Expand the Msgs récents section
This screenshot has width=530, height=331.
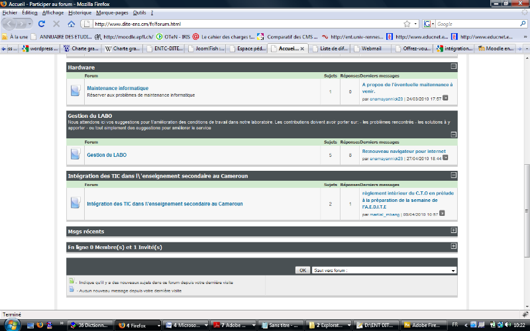[454, 230]
